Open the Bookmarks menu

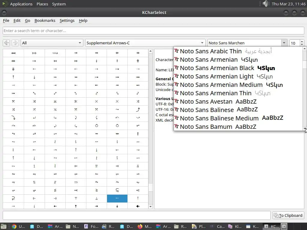[x=45, y=21]
